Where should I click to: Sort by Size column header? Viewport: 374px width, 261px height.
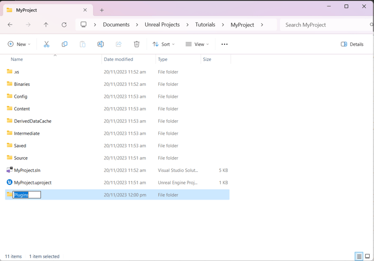pyautogui.click(x=207, y=59)
